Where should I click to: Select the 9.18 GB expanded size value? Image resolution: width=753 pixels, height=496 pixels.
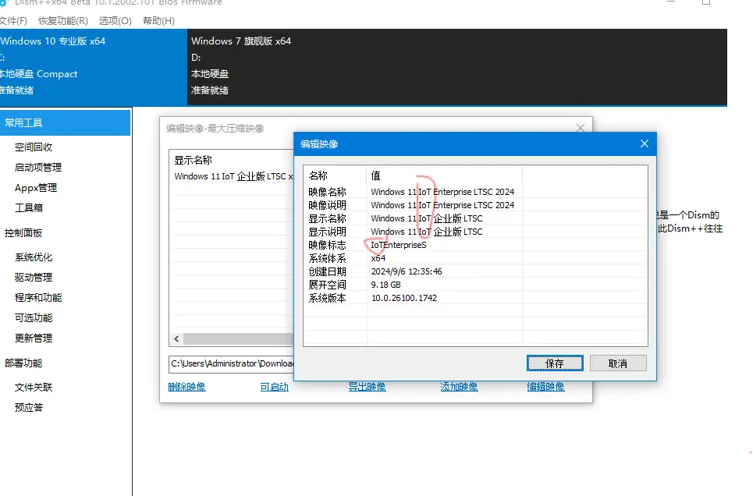pyautogui.click(x=386, y=285)
